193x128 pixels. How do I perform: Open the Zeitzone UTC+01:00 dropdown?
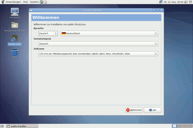pos(98,54)
